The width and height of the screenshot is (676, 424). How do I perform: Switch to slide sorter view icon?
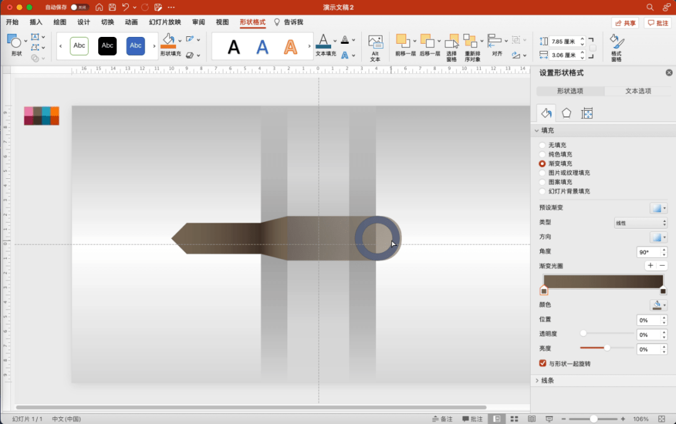[515, 419]
